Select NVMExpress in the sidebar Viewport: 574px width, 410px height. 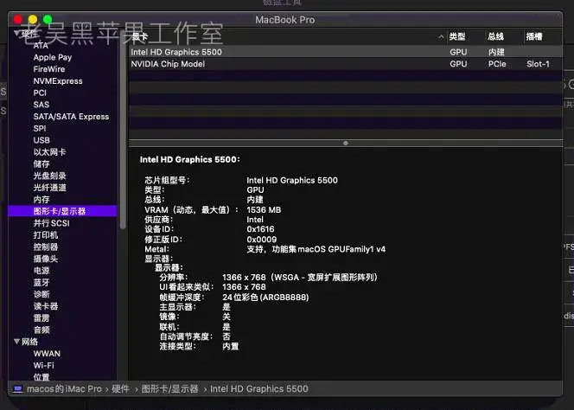point(58,81)
